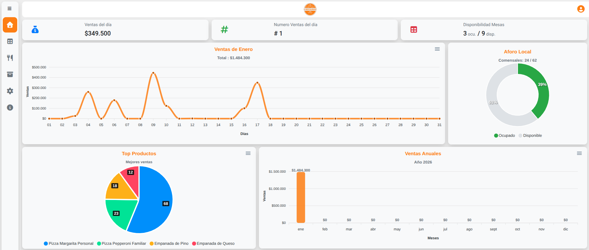Viewport: 589px width, 250px height.
Task: Open the tables grid sidebar icon
Action: (x=10, y=41)
